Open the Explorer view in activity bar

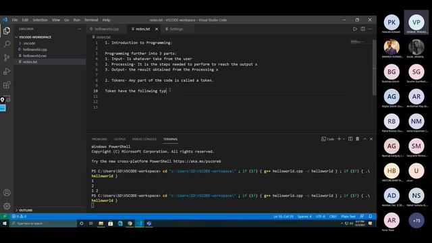(7, 30)
